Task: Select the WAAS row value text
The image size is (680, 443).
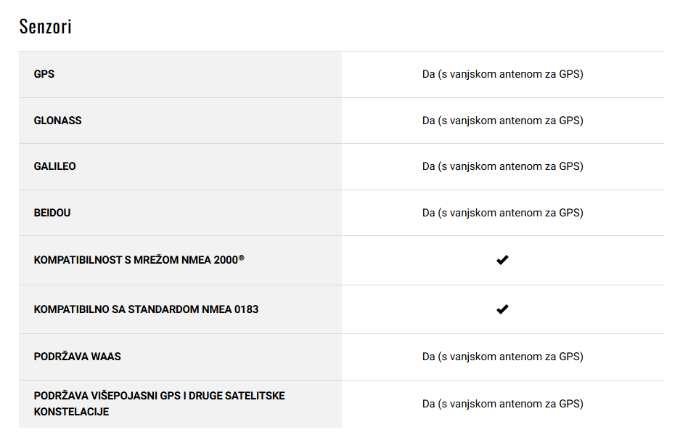Action: (x=503, y=357)
